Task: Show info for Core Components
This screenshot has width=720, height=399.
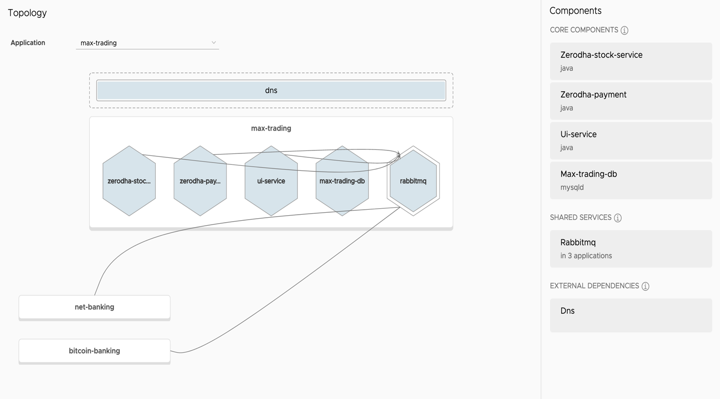Action: pyautogui.click(x=624, y=30)
